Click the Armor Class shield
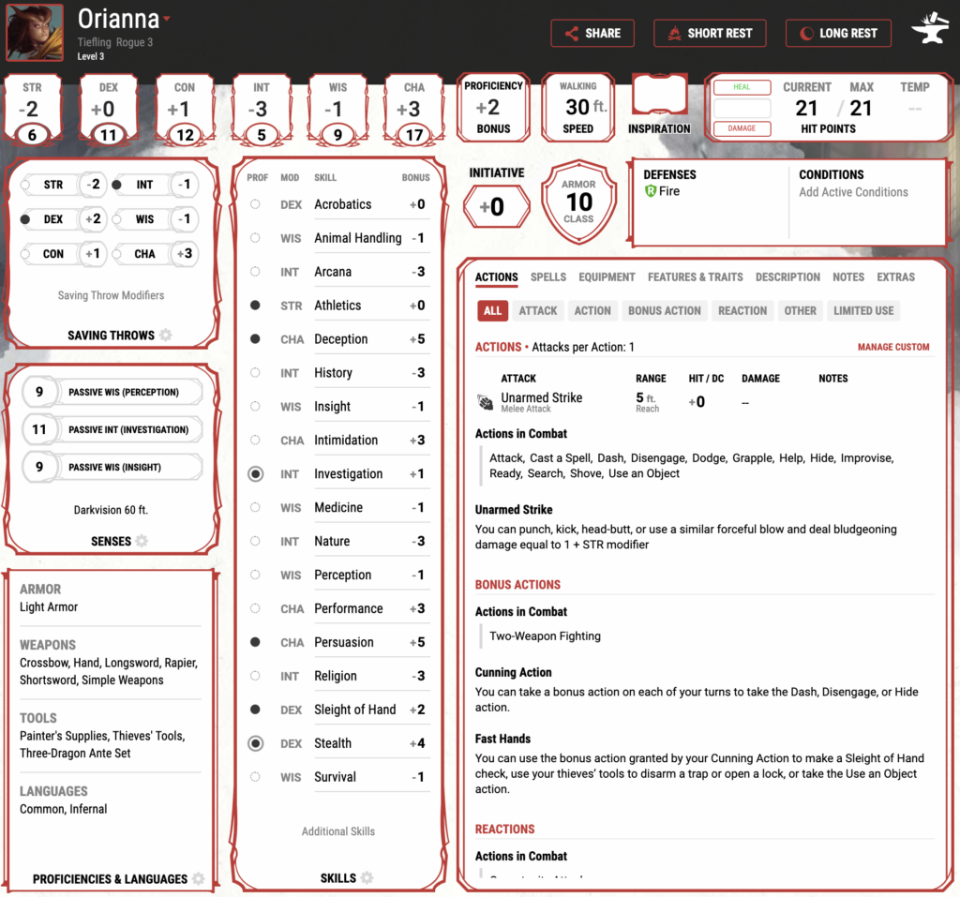The height and width of the screenshot is (897, 960). [578, 203]
